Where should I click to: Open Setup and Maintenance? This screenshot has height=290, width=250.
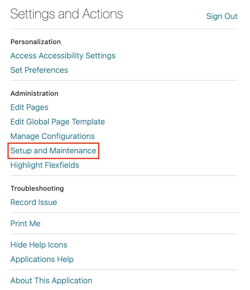click(x=53, y=151)
